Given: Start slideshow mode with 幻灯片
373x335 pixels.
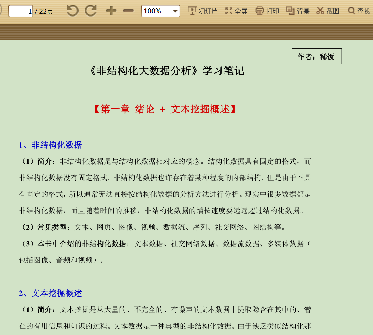Looking at the screenshot, I should [x=203, y=11].
